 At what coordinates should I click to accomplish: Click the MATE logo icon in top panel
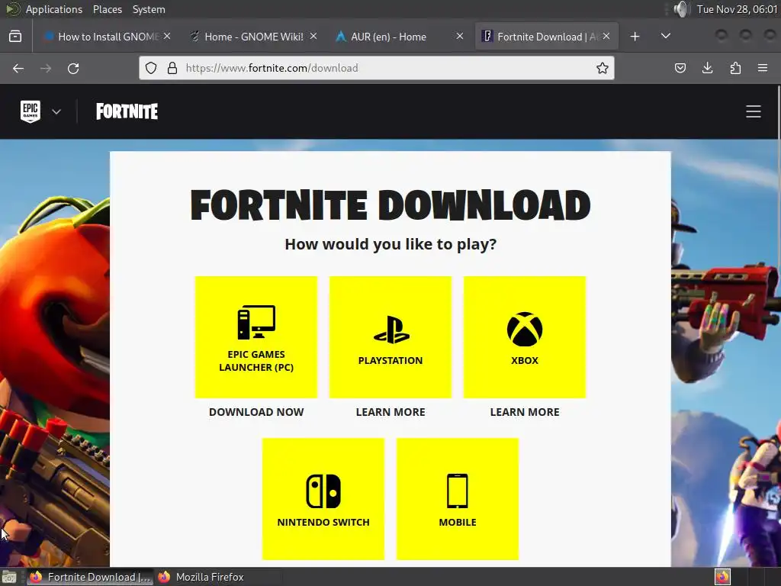pyautogui.click(x=13, y=9)
